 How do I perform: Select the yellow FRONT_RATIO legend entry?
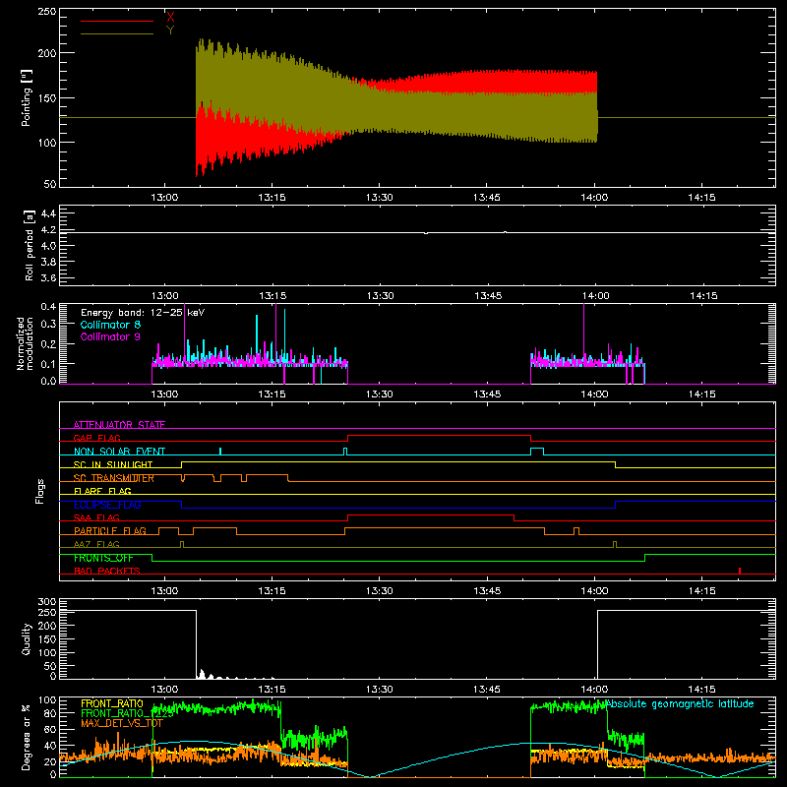(112, 703)
